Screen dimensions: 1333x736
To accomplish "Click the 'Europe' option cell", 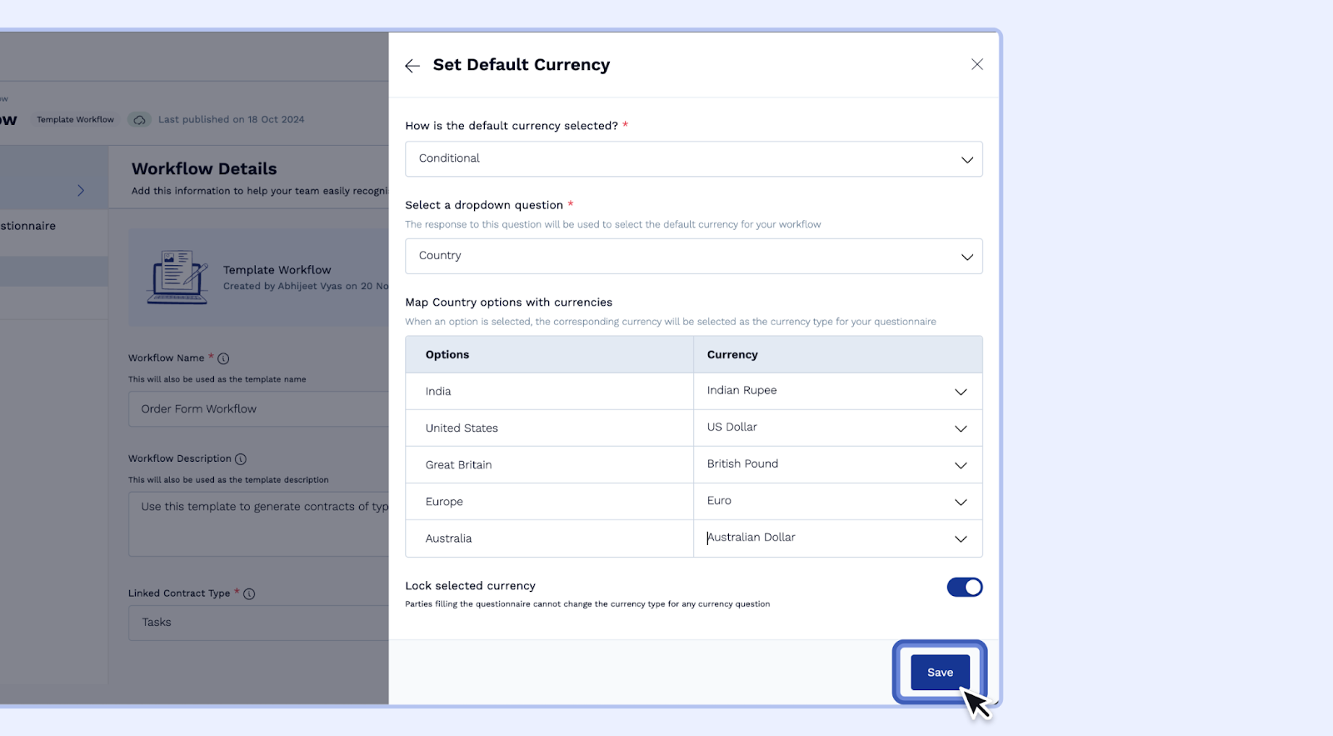I will click(x=550, y=501).
